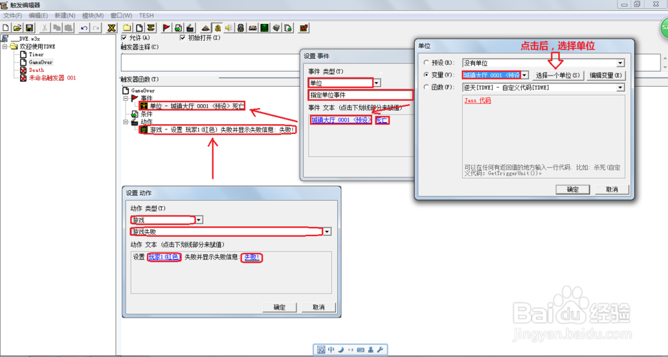Viewport: 668px width, 357px height.
Task: Collapse the 动作 tree node
Action: [x=126, y=122]
